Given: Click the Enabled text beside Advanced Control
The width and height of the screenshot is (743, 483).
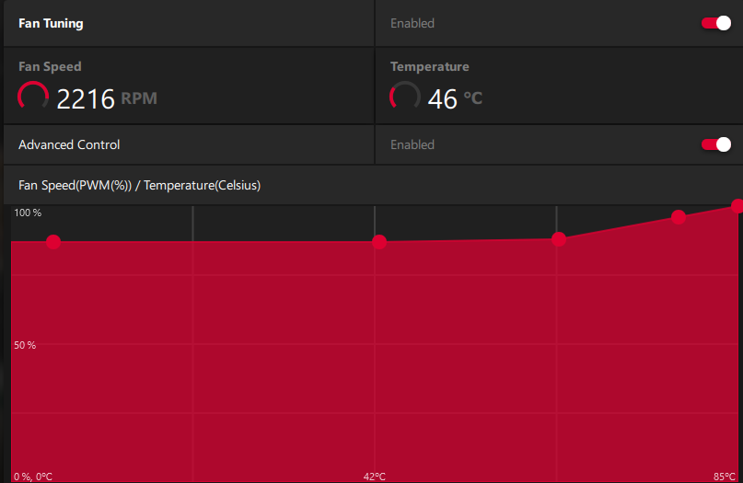Looking at the screenshot, I should (x=412, y=144).
